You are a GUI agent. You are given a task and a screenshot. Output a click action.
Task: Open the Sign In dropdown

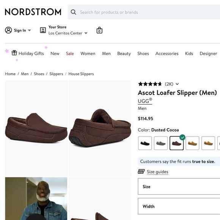point(22,30)
